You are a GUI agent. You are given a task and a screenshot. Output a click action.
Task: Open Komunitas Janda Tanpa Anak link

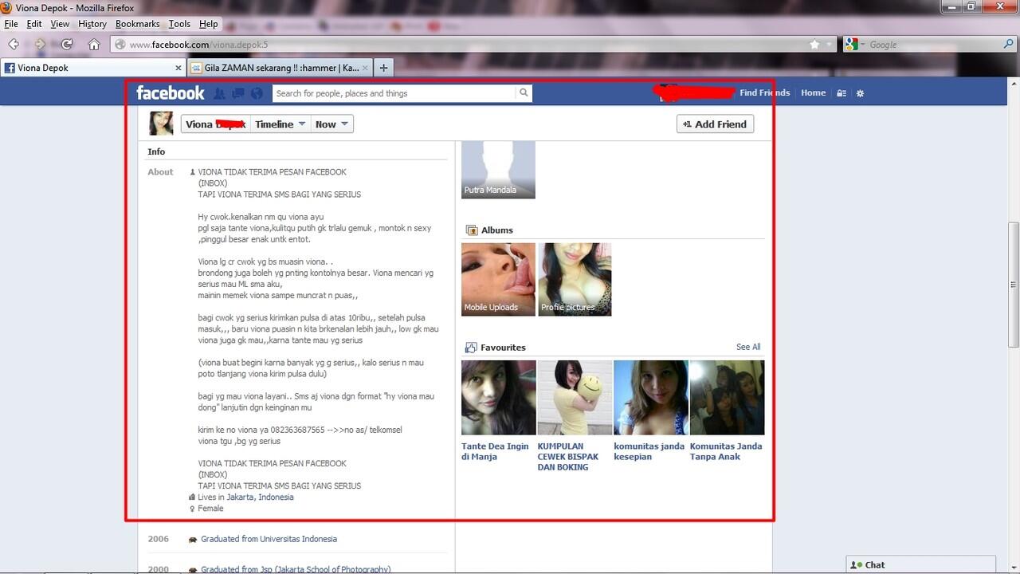(726, 451)
